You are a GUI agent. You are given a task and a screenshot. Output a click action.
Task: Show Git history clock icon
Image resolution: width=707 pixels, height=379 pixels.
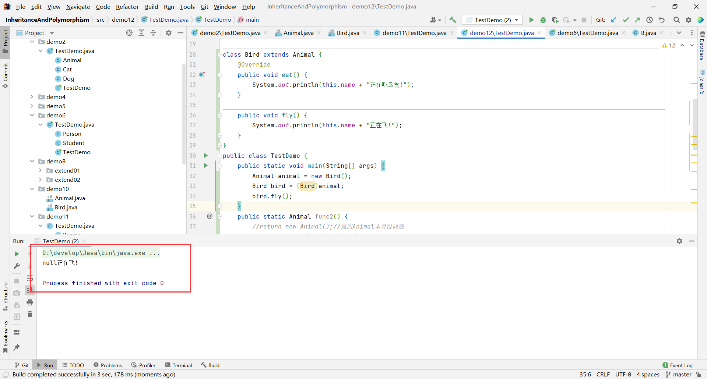coord(650,20)
